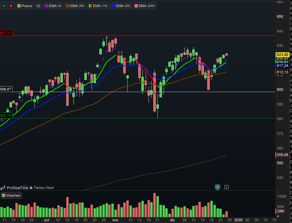Screen dimensions: 292x223
Task: Click the Tiempo Real status dot
Action: (31, 188)
